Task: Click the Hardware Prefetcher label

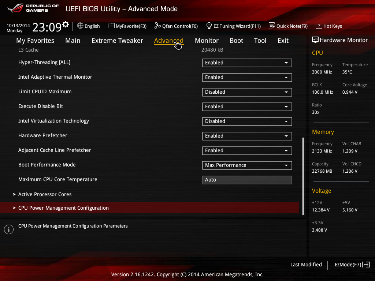Action: (42, 135)
